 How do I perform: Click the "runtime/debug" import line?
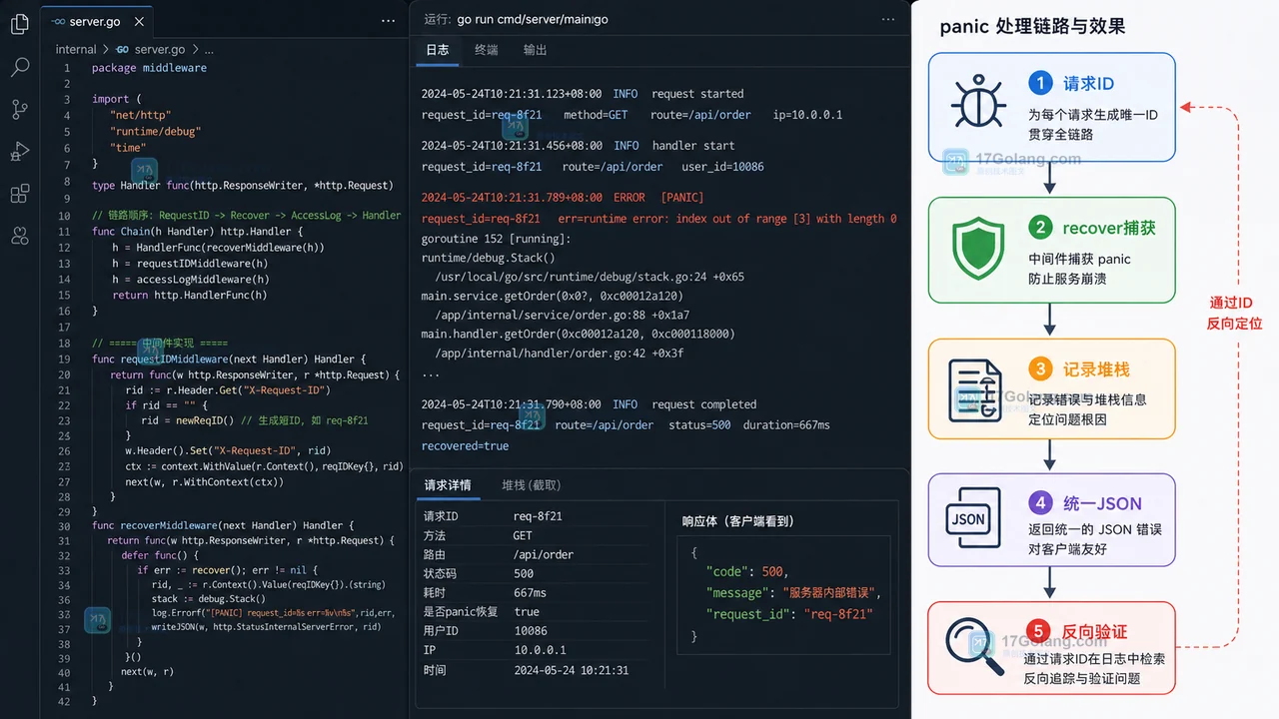coord(155,131)
